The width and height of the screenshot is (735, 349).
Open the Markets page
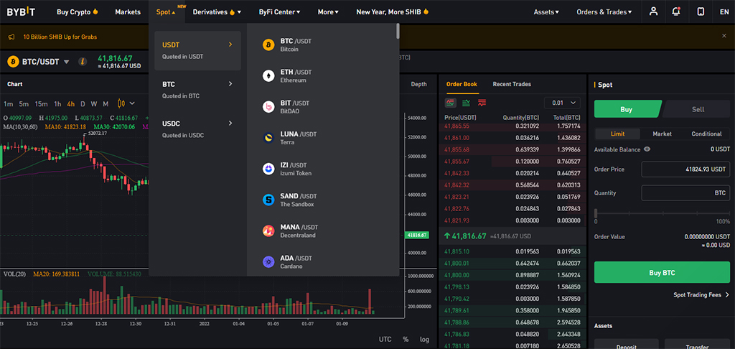pos(128,11)
